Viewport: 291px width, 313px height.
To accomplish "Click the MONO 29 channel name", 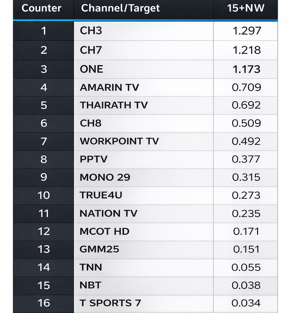I will point(105,177).
